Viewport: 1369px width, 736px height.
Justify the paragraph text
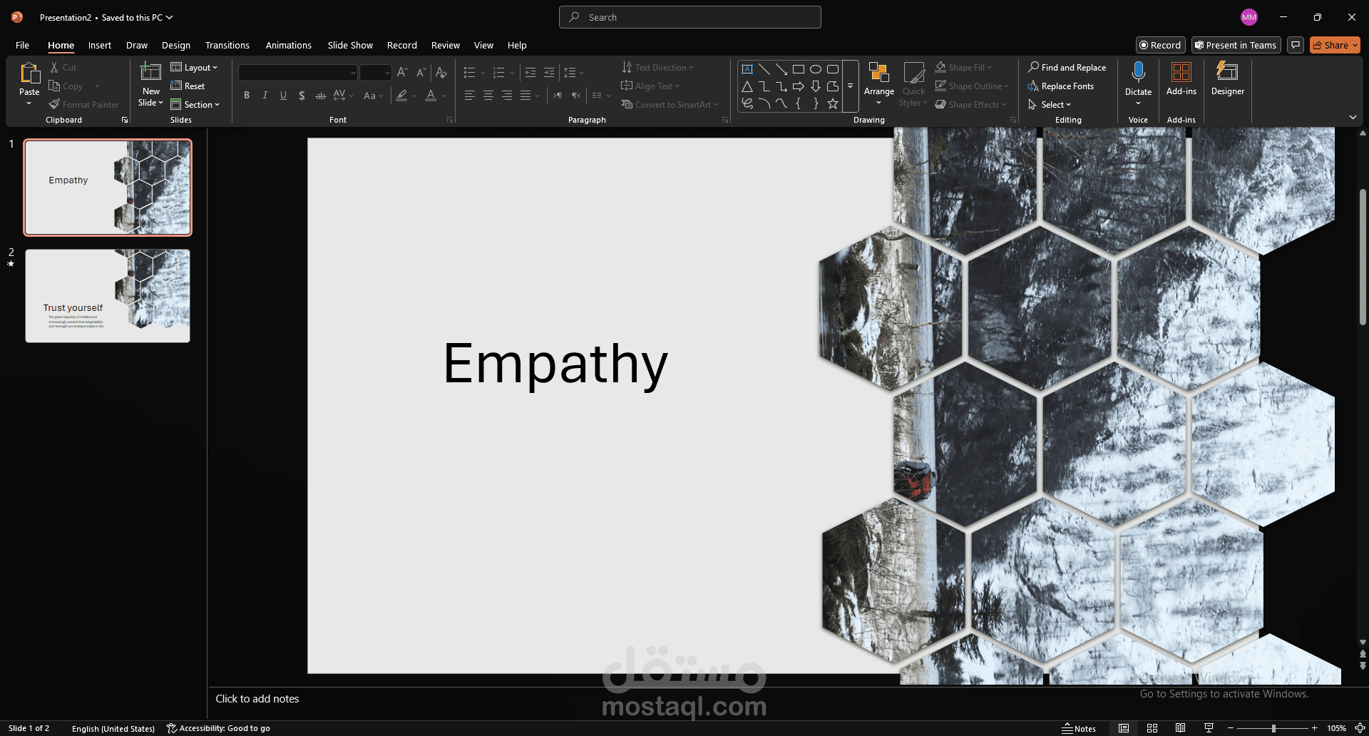click(x=525, y=95)
